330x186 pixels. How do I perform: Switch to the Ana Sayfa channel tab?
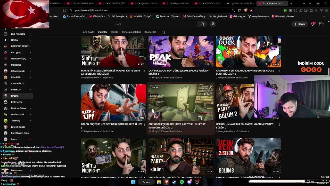[x=88, y=32]
